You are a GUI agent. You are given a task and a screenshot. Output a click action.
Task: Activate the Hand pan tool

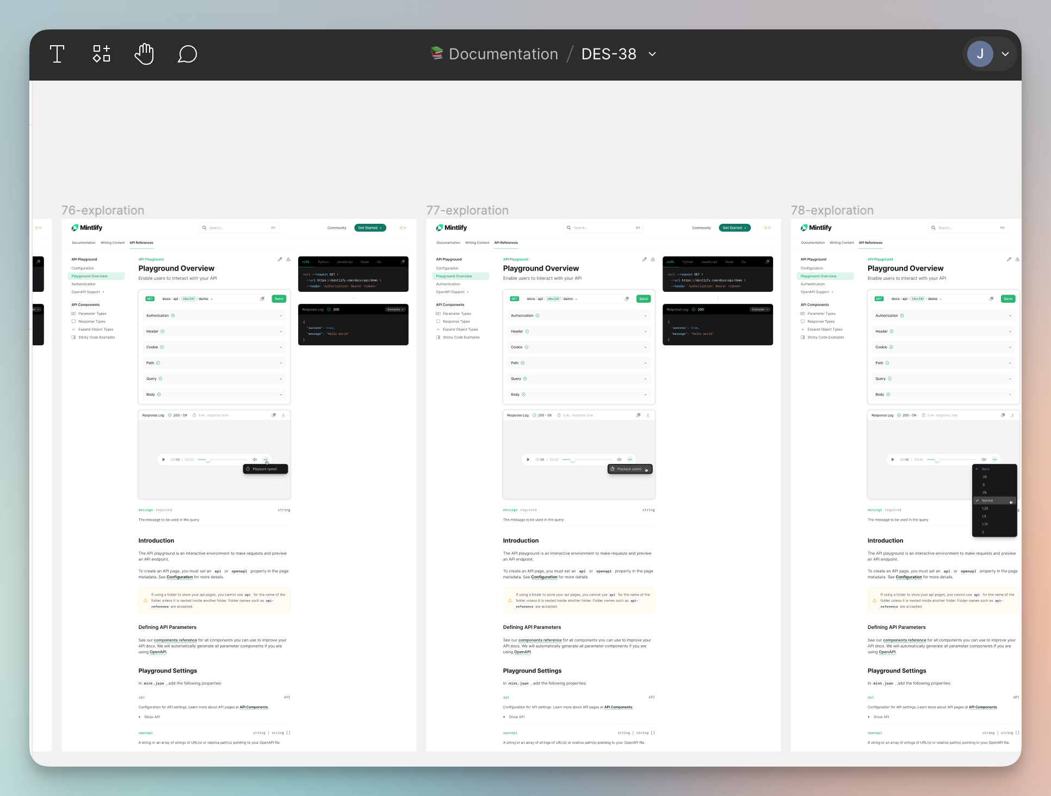[144, 54]
